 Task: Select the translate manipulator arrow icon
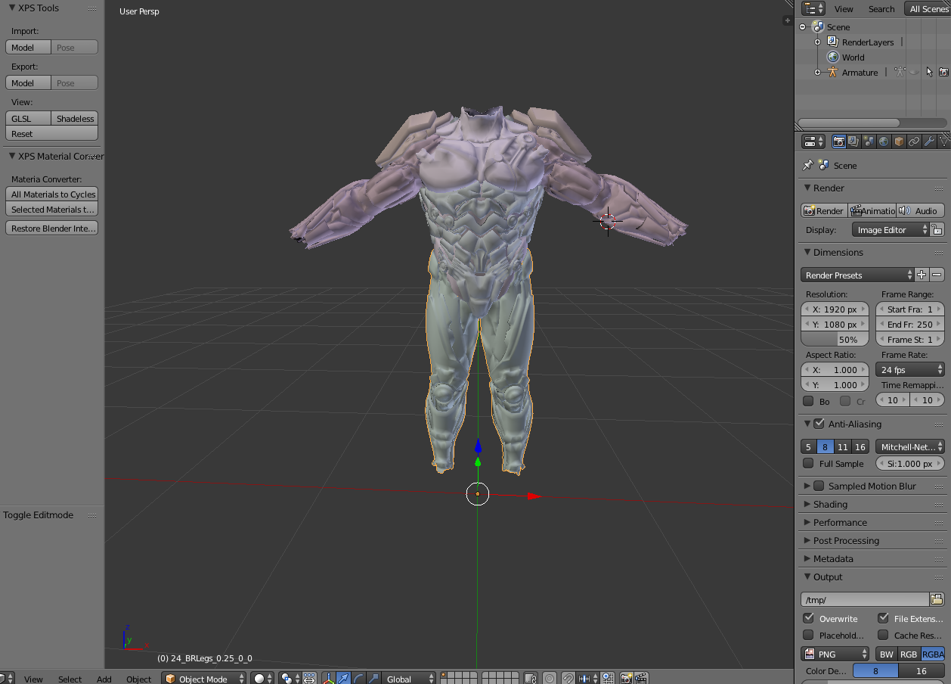coord(343,679)
